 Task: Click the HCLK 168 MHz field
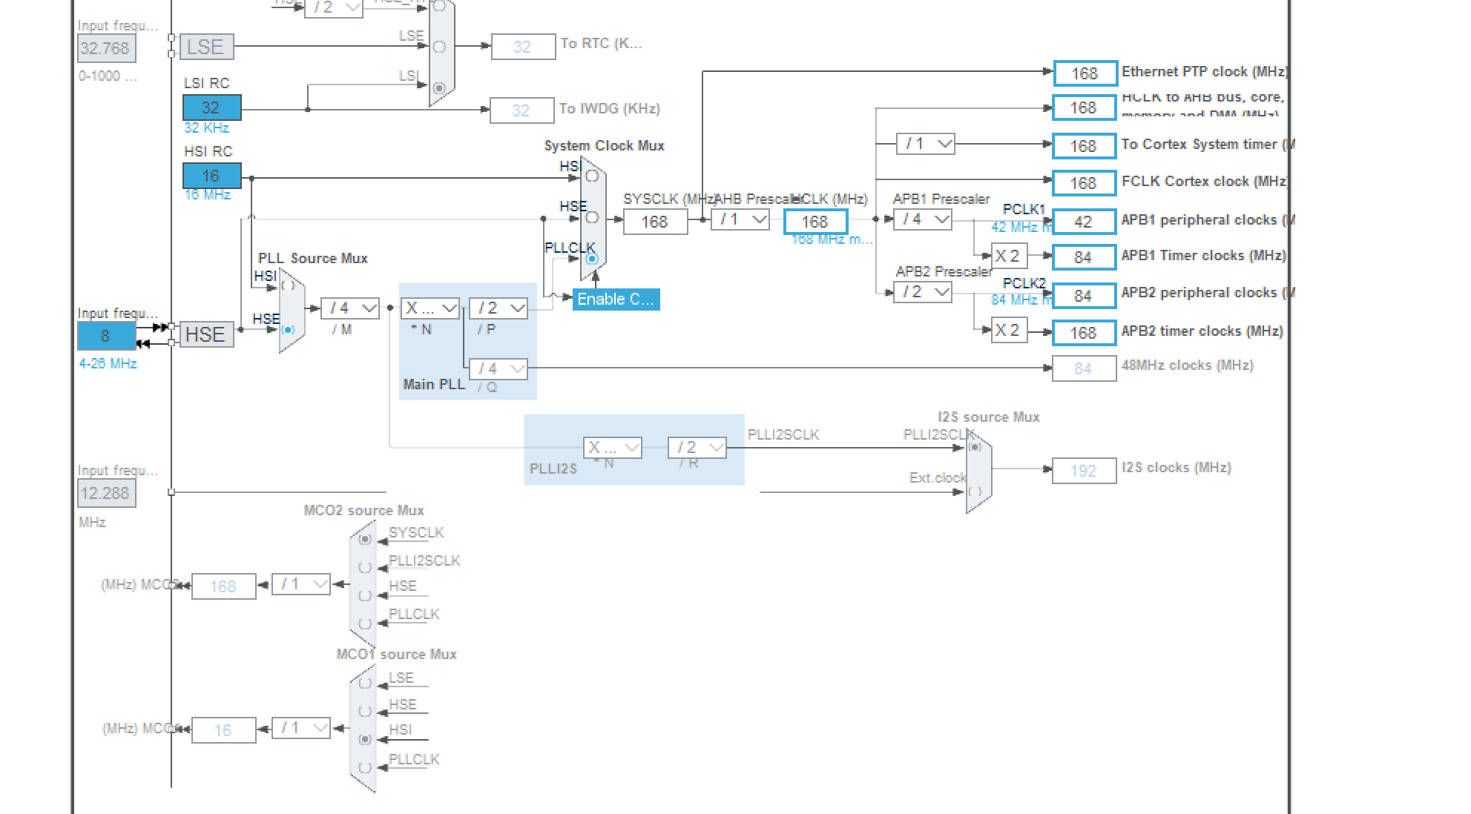click(815, 222)
